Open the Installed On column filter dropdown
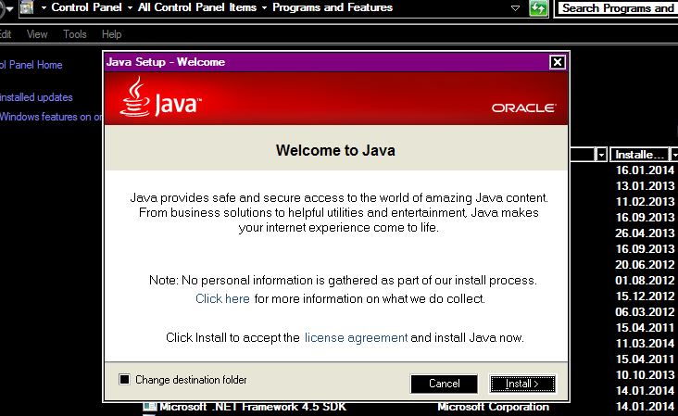 674,154
